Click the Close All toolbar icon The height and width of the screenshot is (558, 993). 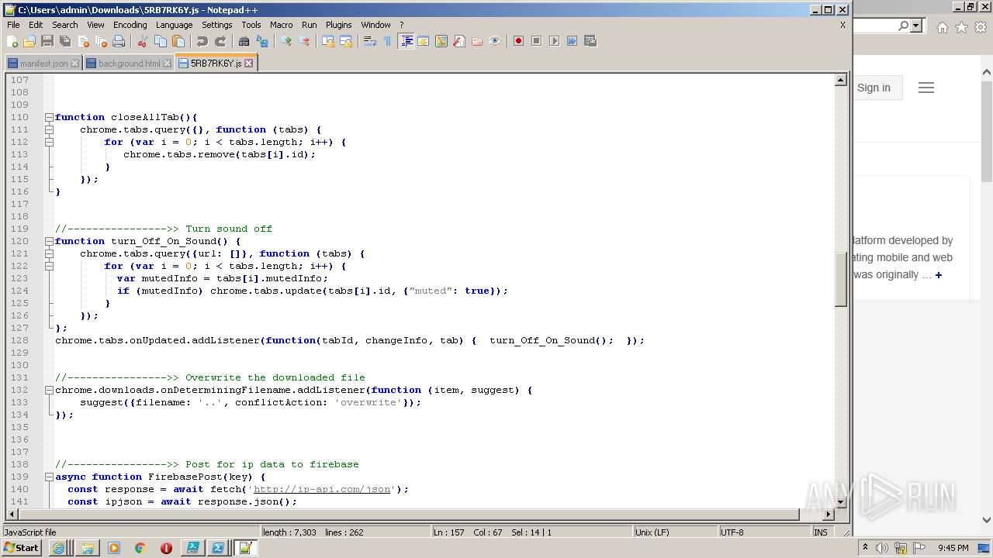click(101, 41)
